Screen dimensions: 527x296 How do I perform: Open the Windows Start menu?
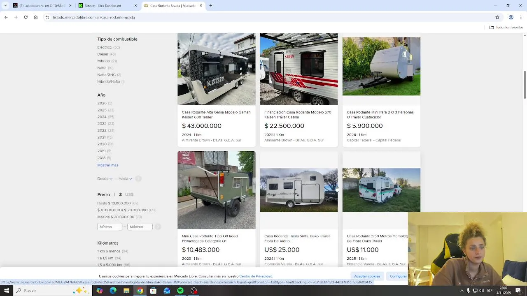(6, 291)
